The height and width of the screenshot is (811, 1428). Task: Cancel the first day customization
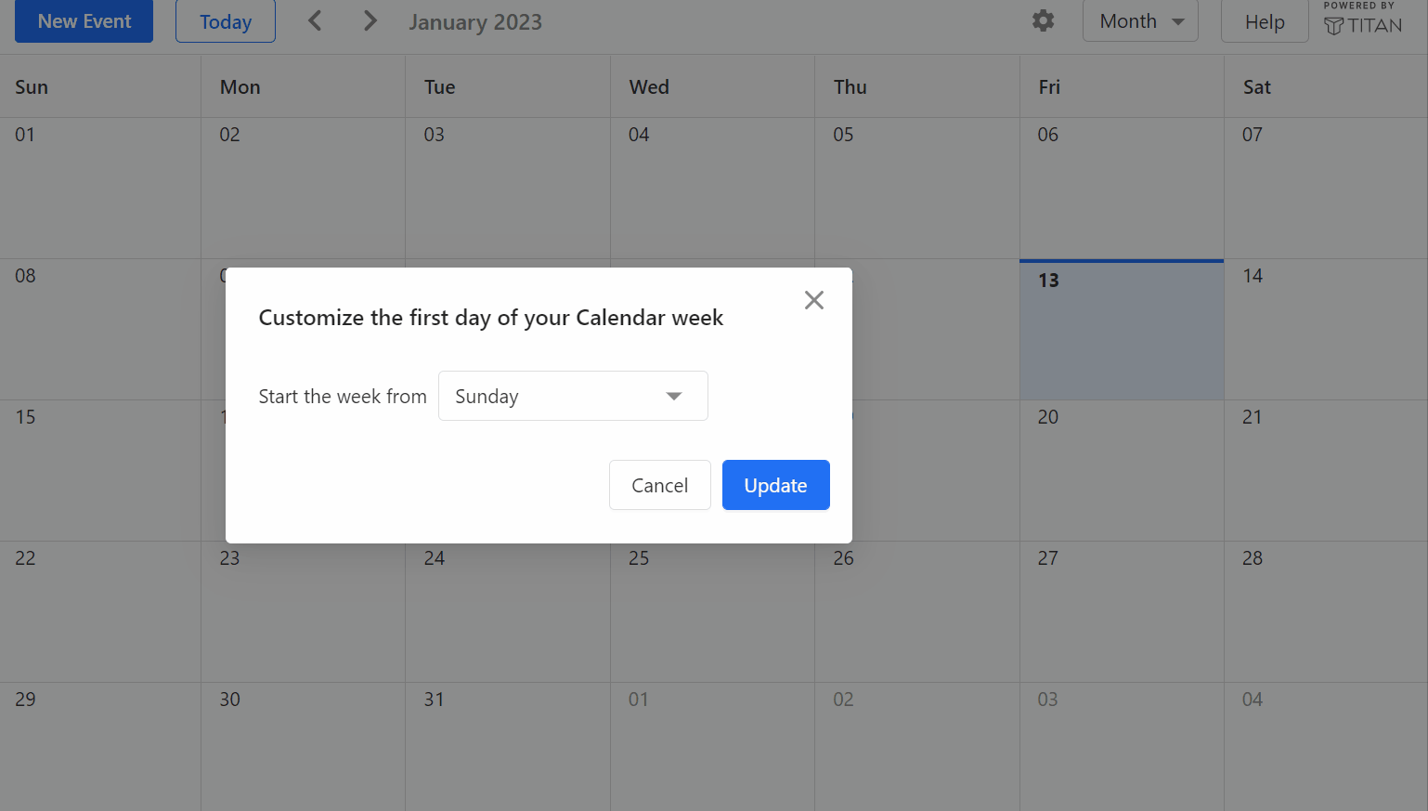659,484
